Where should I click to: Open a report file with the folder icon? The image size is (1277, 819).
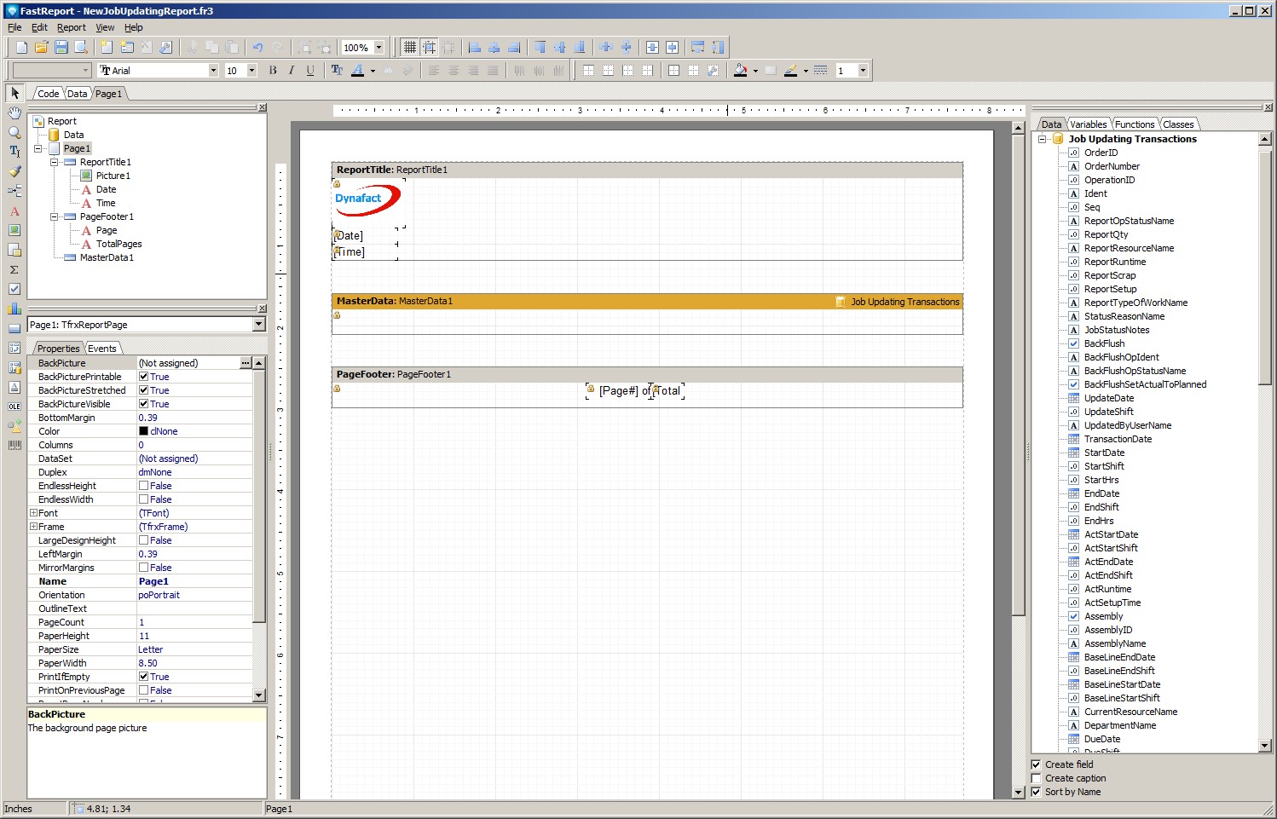[41, 48]
